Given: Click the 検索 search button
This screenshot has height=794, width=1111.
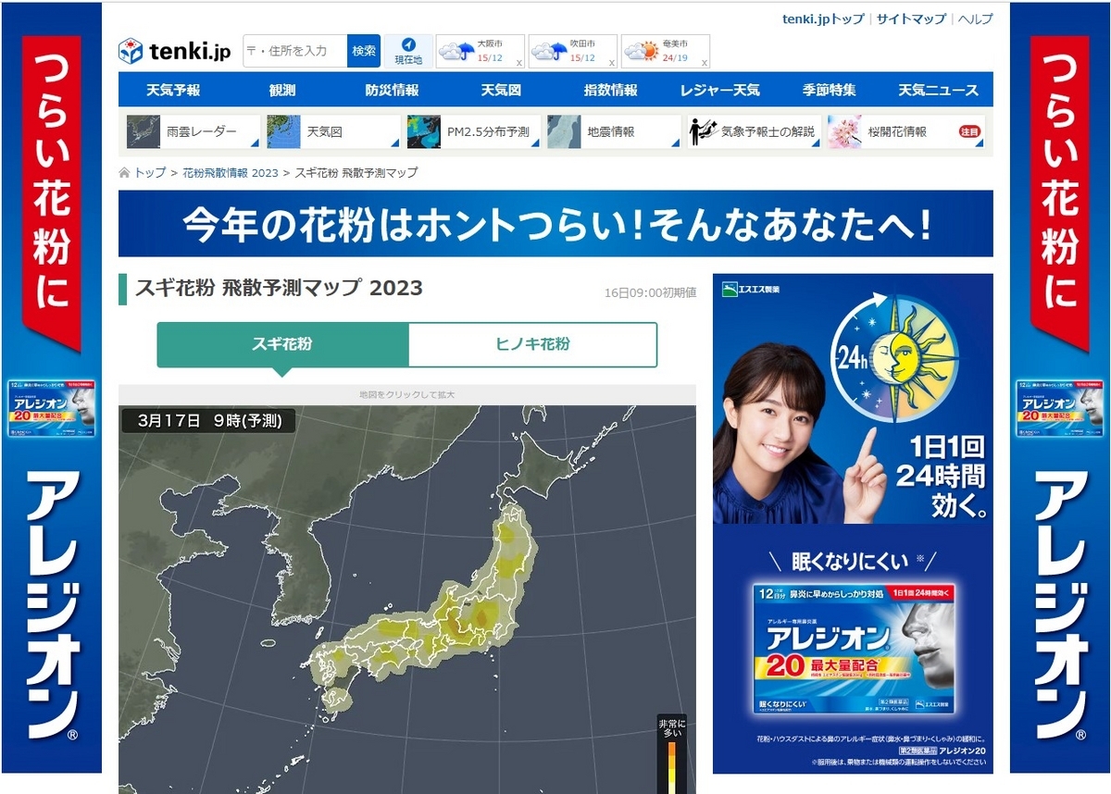Looking at the screenshot, I should 364,51.
